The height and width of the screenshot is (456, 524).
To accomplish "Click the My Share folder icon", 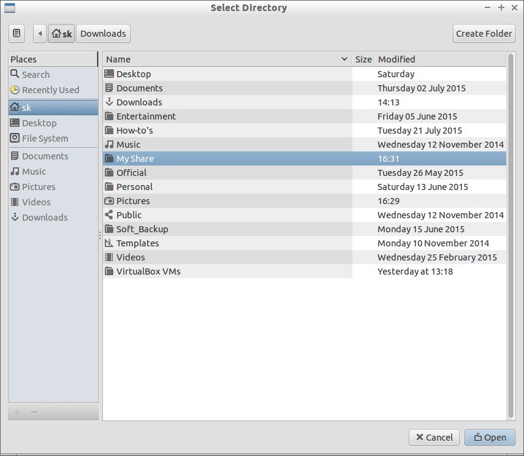I will [109, 159].
